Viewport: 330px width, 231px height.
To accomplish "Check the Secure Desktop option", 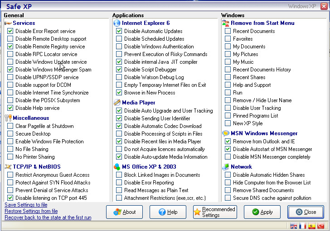I will 10,134.
